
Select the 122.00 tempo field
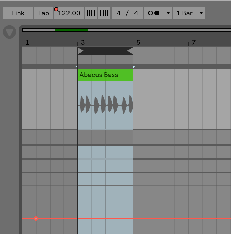point(69,13)
